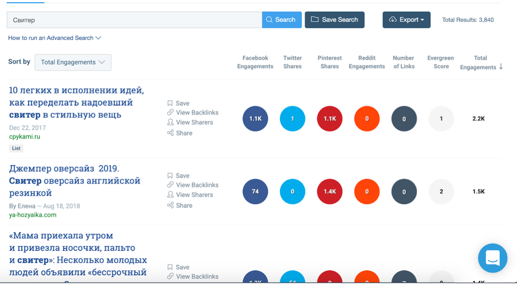
Task: Click the Total Engagements sort arrow
Action: click(x=501, y=67)
